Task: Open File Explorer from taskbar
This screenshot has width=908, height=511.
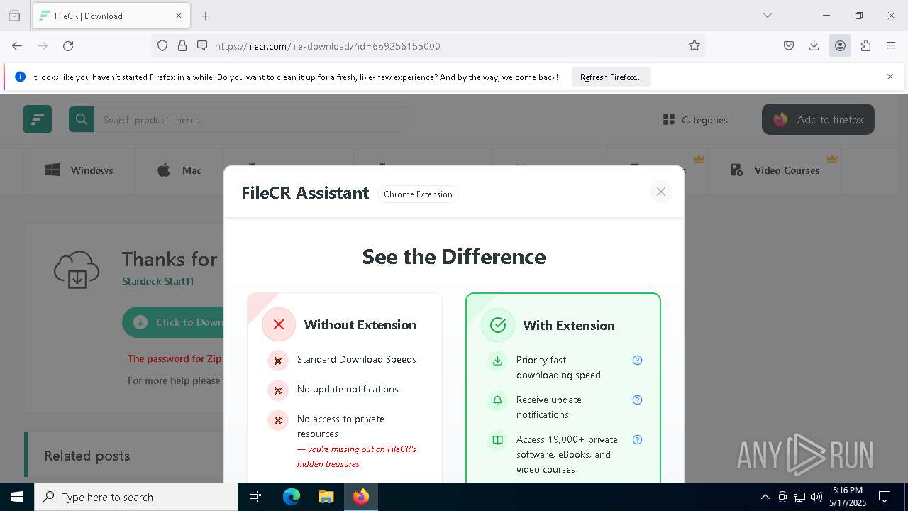Action: (326, 497)
